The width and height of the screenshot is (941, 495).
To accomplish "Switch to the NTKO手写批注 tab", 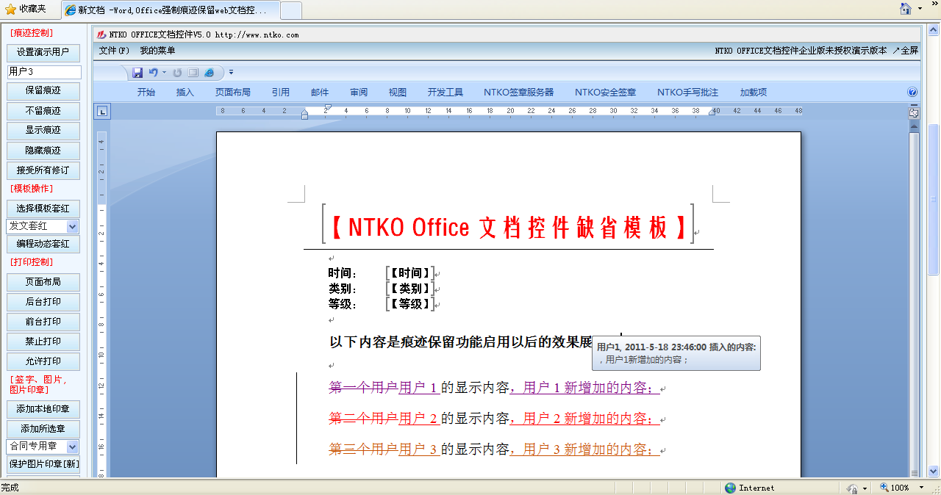I will (x=688, y=93).
